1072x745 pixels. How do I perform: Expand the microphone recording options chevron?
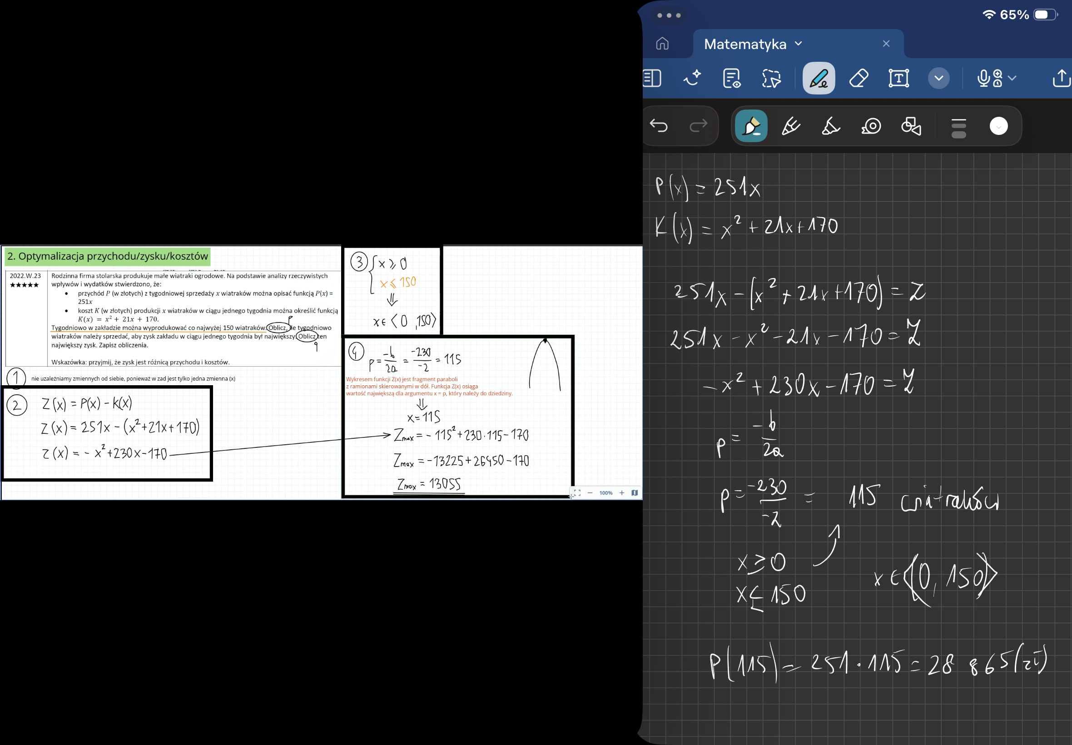click(x=1012, y=78)
